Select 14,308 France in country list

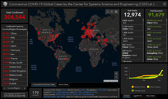click(14, 59)
